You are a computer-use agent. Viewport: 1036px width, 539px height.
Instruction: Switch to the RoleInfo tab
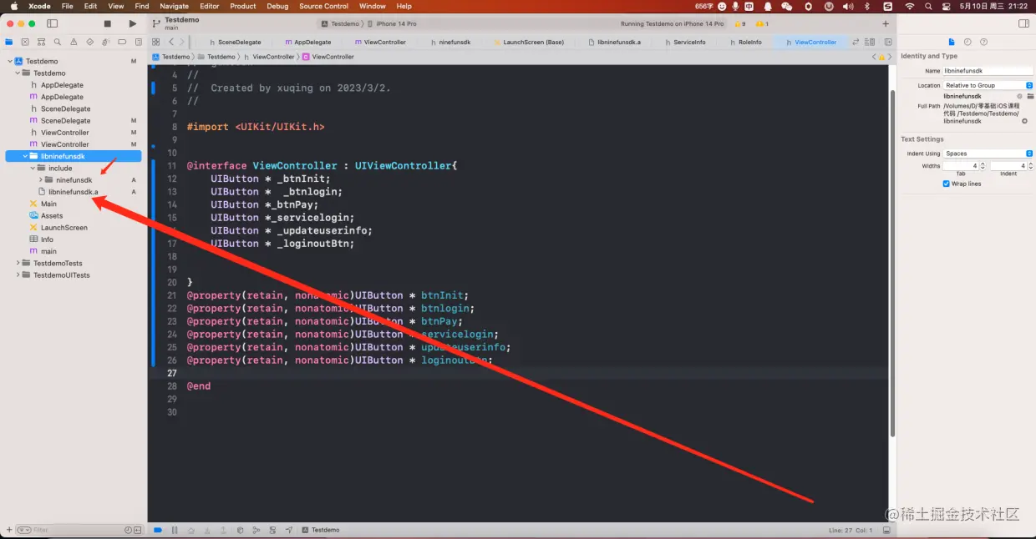(x=745, y=42)
